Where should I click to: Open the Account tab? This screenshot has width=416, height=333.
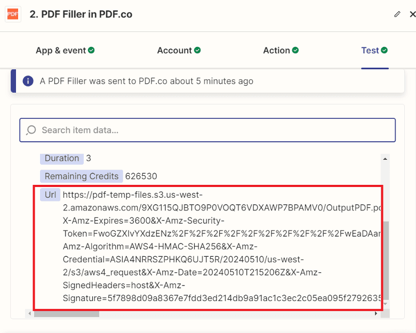tap(174, 51)
